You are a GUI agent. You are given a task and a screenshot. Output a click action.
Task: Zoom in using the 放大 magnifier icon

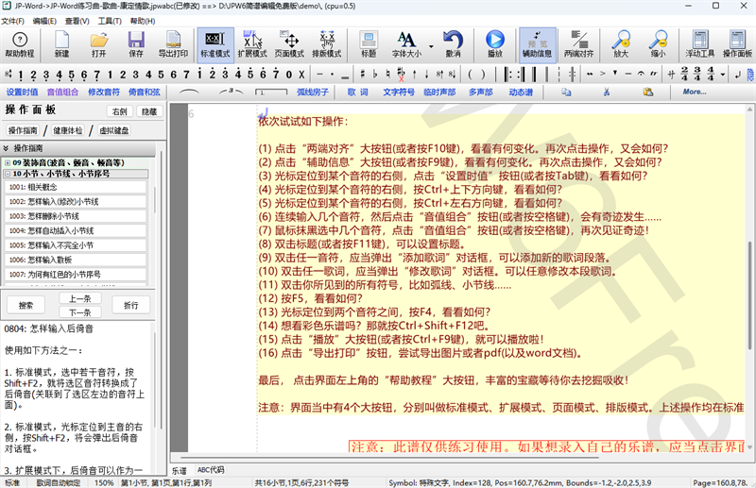[621, 43]
